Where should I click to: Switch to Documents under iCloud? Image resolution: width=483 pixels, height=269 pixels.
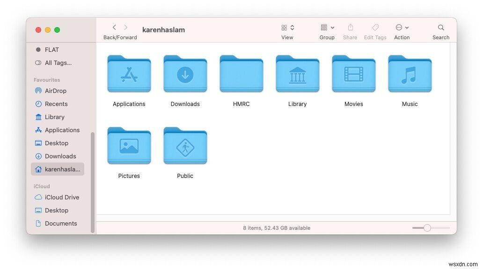click(61, 223)
